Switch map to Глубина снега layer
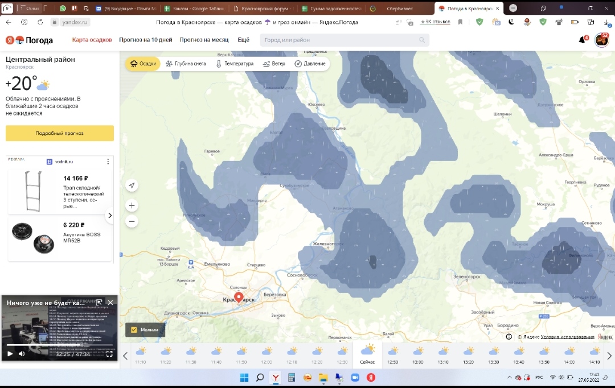Image resolution: width=615 pixels, height=388 pixels. (186, 64)
